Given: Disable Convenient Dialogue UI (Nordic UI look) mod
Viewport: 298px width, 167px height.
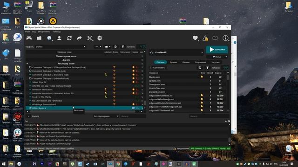Looking at the screenshot, I should click(x=30, y=75).
